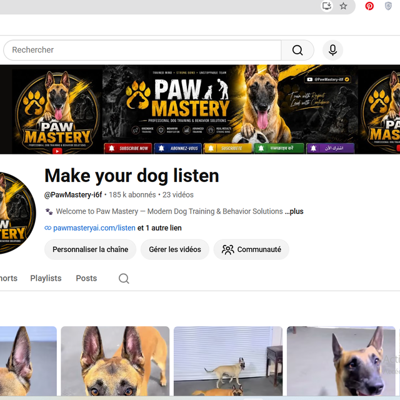Click the @PawMastery-i6f channel handle
This screenshot has width=400, height=400.
tap(73, 195)
